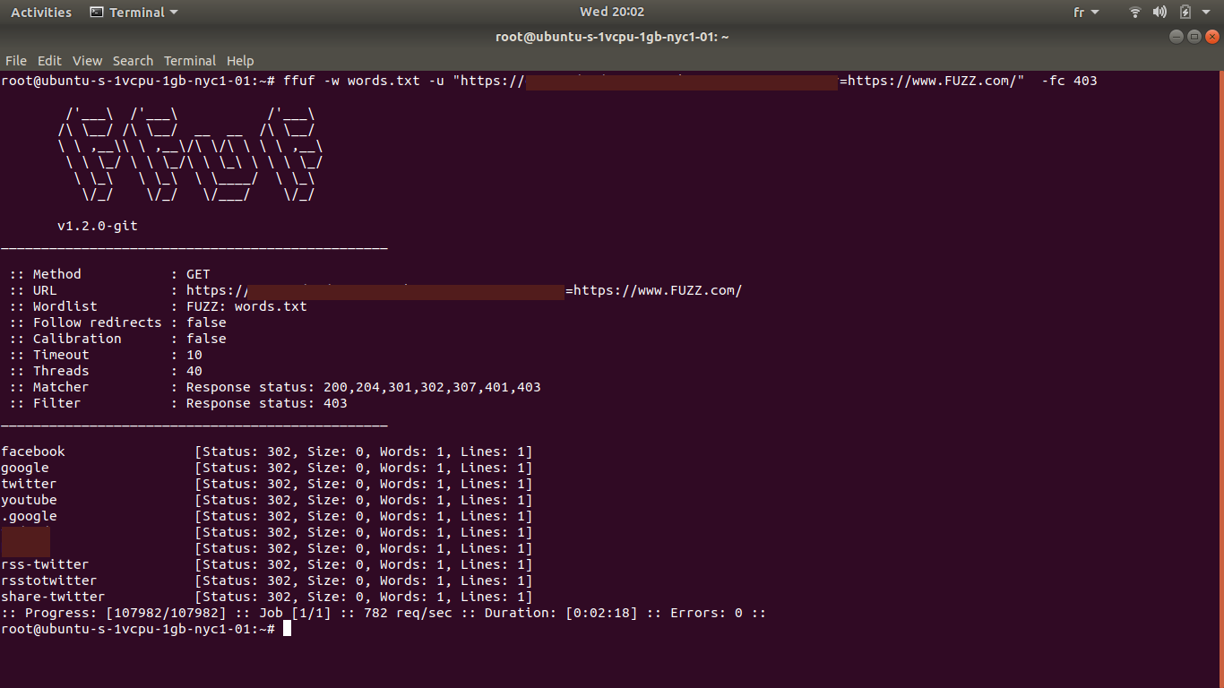
Task: Click the Matcher response status list
Action: pos(364,387)
